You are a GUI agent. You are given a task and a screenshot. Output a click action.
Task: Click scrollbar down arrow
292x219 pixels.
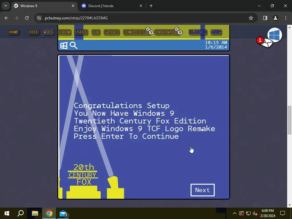(289, 205)
